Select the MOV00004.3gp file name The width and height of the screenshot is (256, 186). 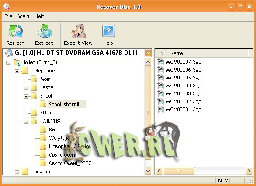[184, 86]
